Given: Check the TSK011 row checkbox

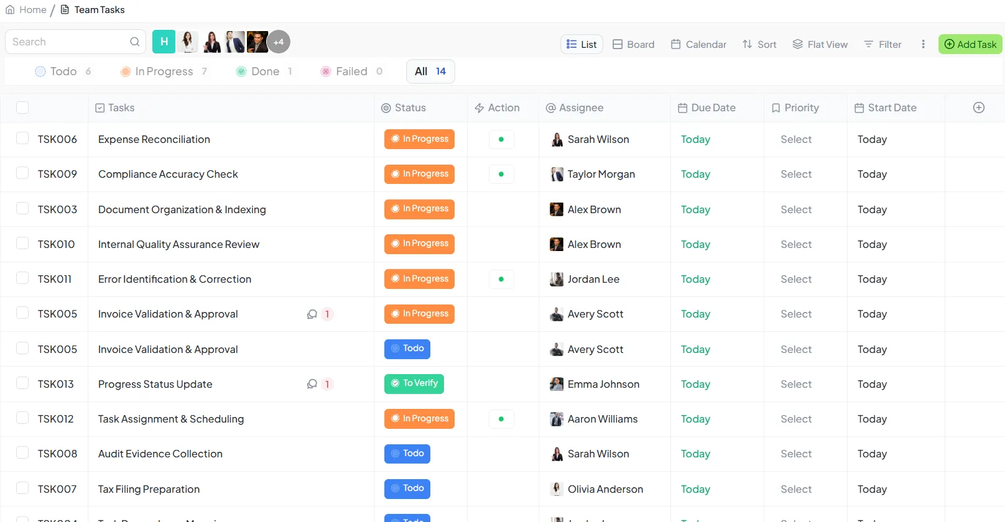Looking at the screenshot, I should pyautogui.click(x=22, y=278).
